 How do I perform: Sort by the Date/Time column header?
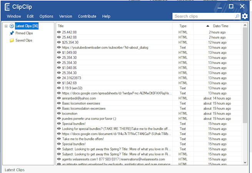(220, 26)
